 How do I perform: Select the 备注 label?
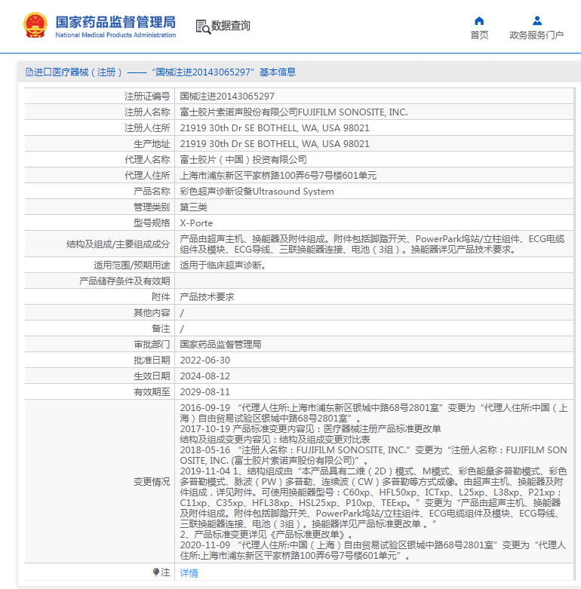(161, 329)
